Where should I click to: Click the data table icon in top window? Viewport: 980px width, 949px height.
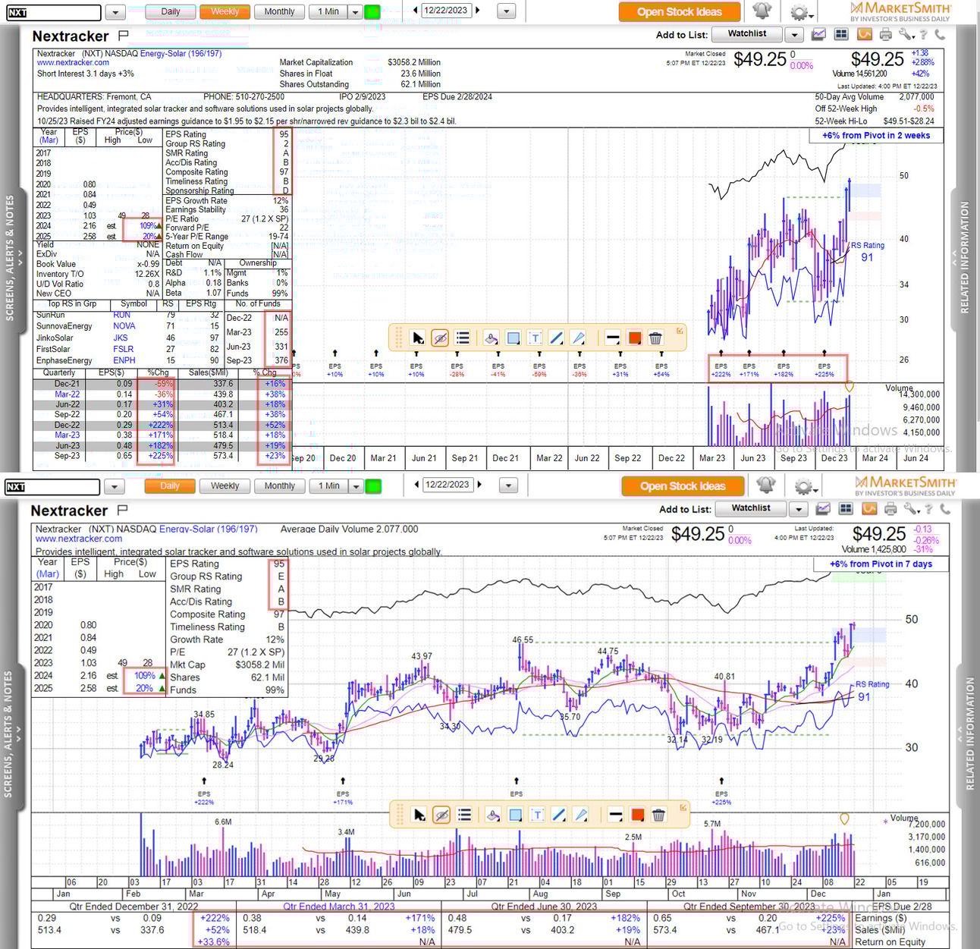(840, 34)
